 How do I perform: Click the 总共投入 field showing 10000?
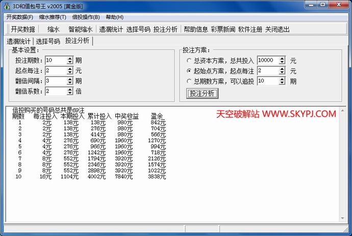[x=268, y=60]
